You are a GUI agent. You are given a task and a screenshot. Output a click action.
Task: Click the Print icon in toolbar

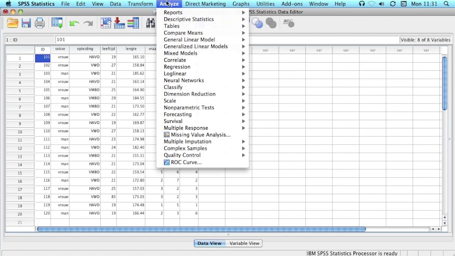(x=39, y=23)
